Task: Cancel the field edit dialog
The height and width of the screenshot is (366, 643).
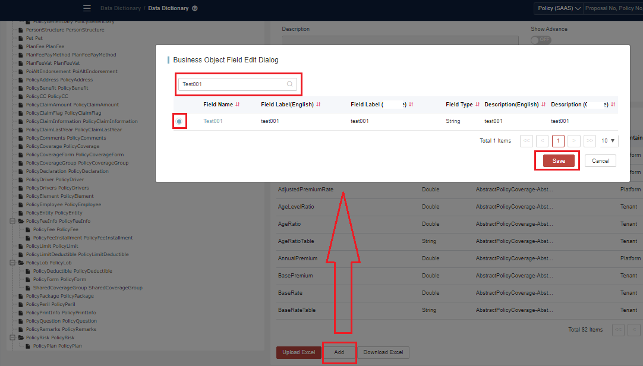Action: click(x=600, y=160)
